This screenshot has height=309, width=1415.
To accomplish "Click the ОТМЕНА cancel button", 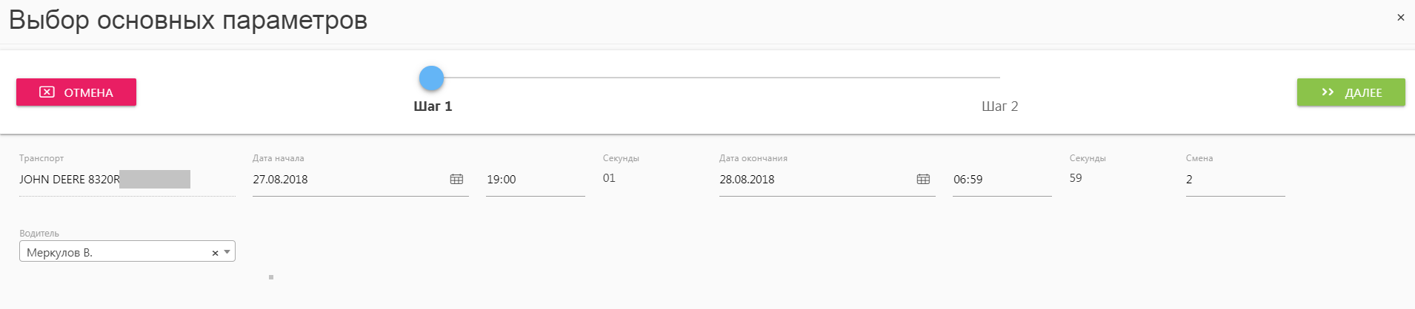I will [x=76, y=92].
